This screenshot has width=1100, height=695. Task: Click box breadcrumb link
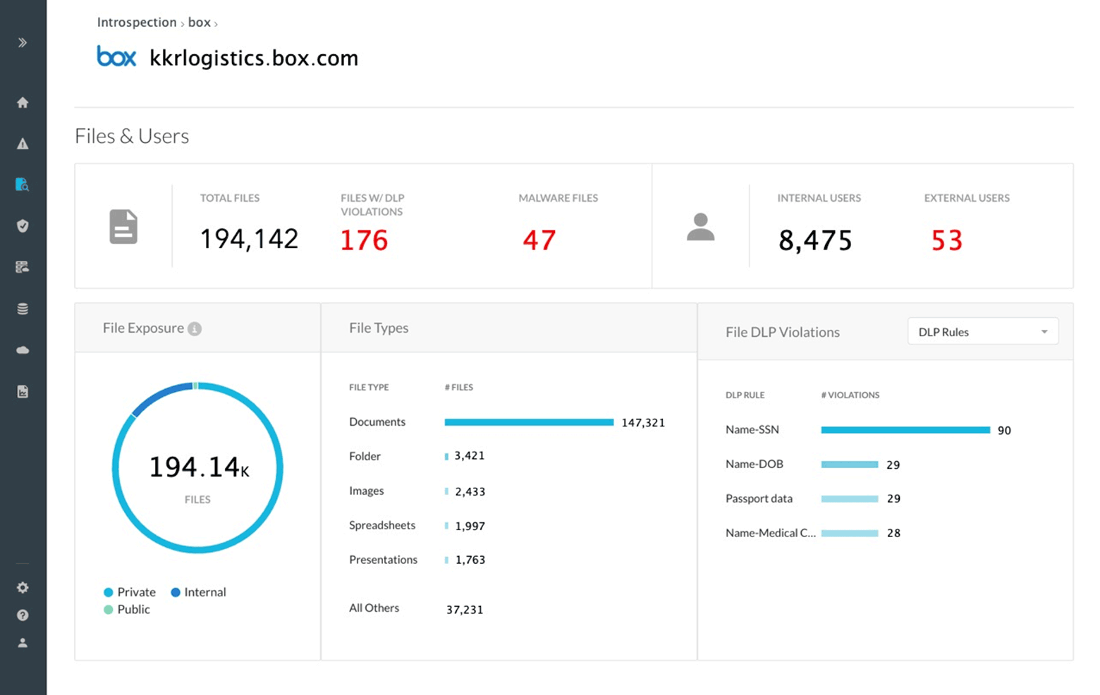pyautogui.click(x=200, y=22)
